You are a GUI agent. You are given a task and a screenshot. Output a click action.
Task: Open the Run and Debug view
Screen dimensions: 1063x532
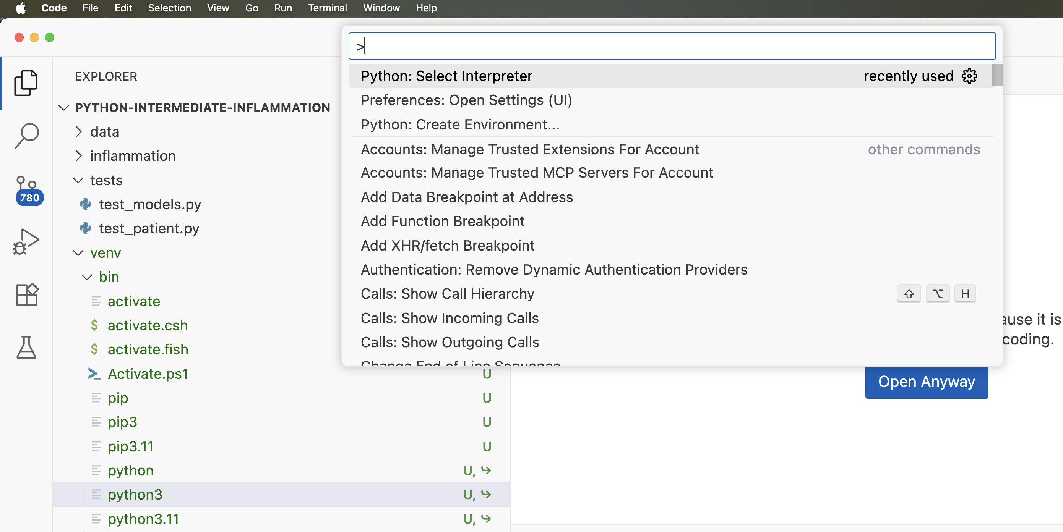coord(26,241)
